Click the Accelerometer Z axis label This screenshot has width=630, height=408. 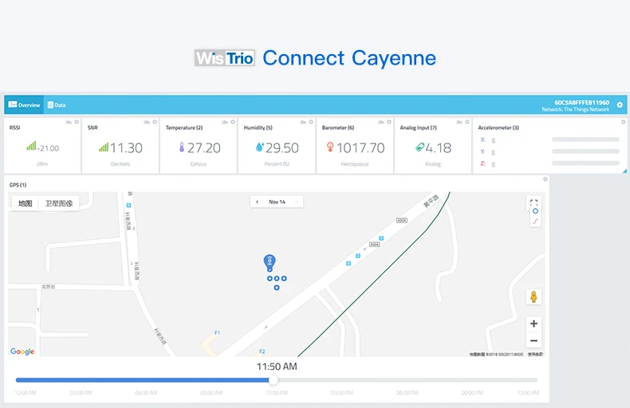(x=482, y=163)
